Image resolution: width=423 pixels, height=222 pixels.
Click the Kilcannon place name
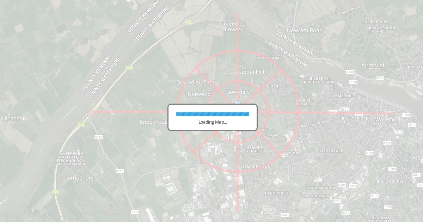pos(13,118)
